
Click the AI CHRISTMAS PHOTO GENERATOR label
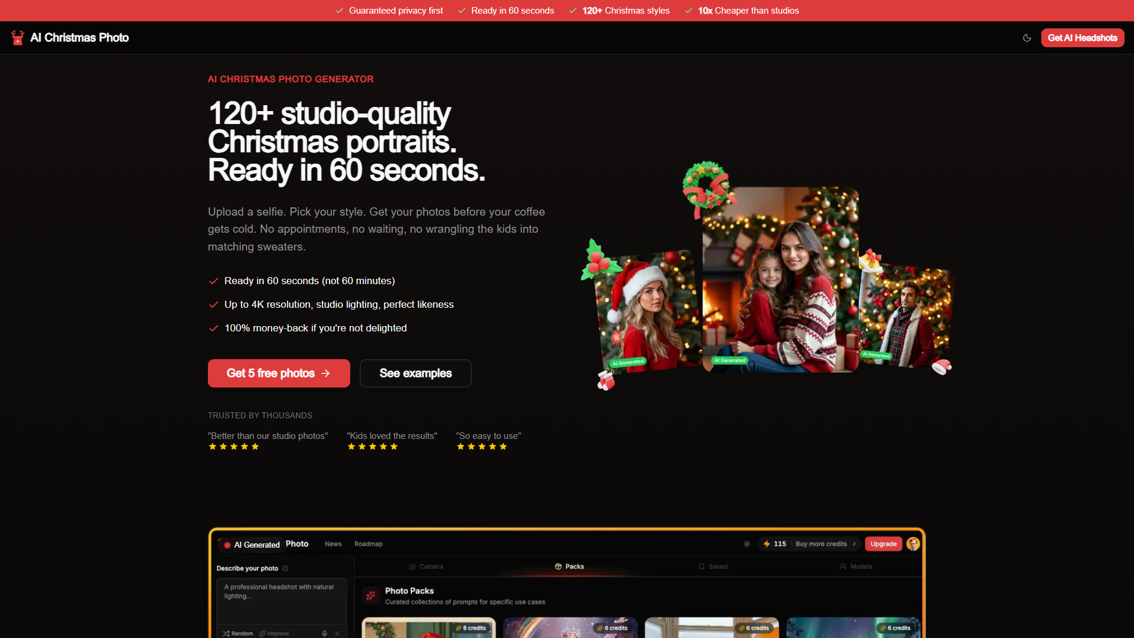(291, 79)
